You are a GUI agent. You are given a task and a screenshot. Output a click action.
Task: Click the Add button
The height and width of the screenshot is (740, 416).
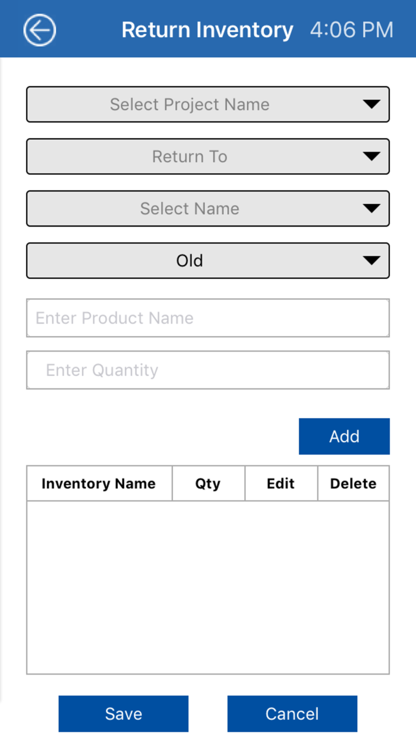click(344, 436)
